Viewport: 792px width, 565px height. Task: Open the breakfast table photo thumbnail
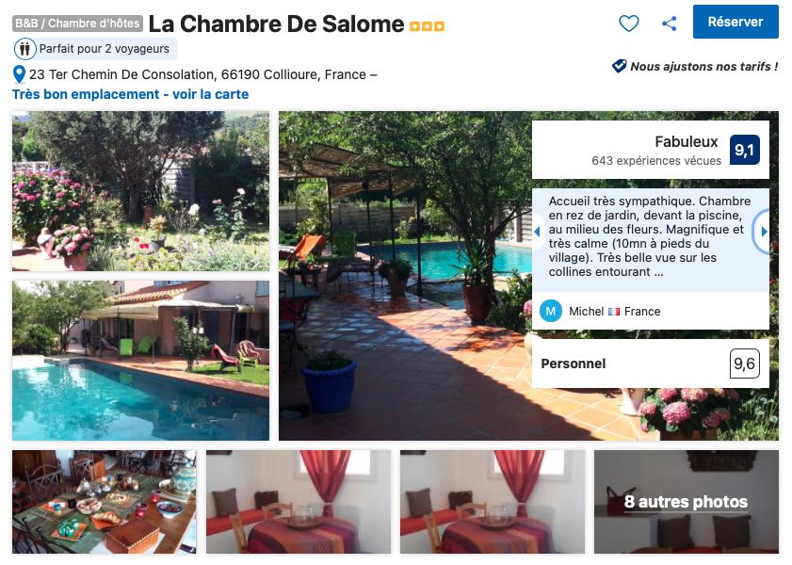[105, 502]
